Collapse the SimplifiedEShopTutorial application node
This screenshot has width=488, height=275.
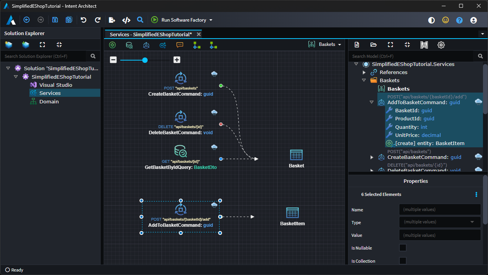[x=16, y=77]
